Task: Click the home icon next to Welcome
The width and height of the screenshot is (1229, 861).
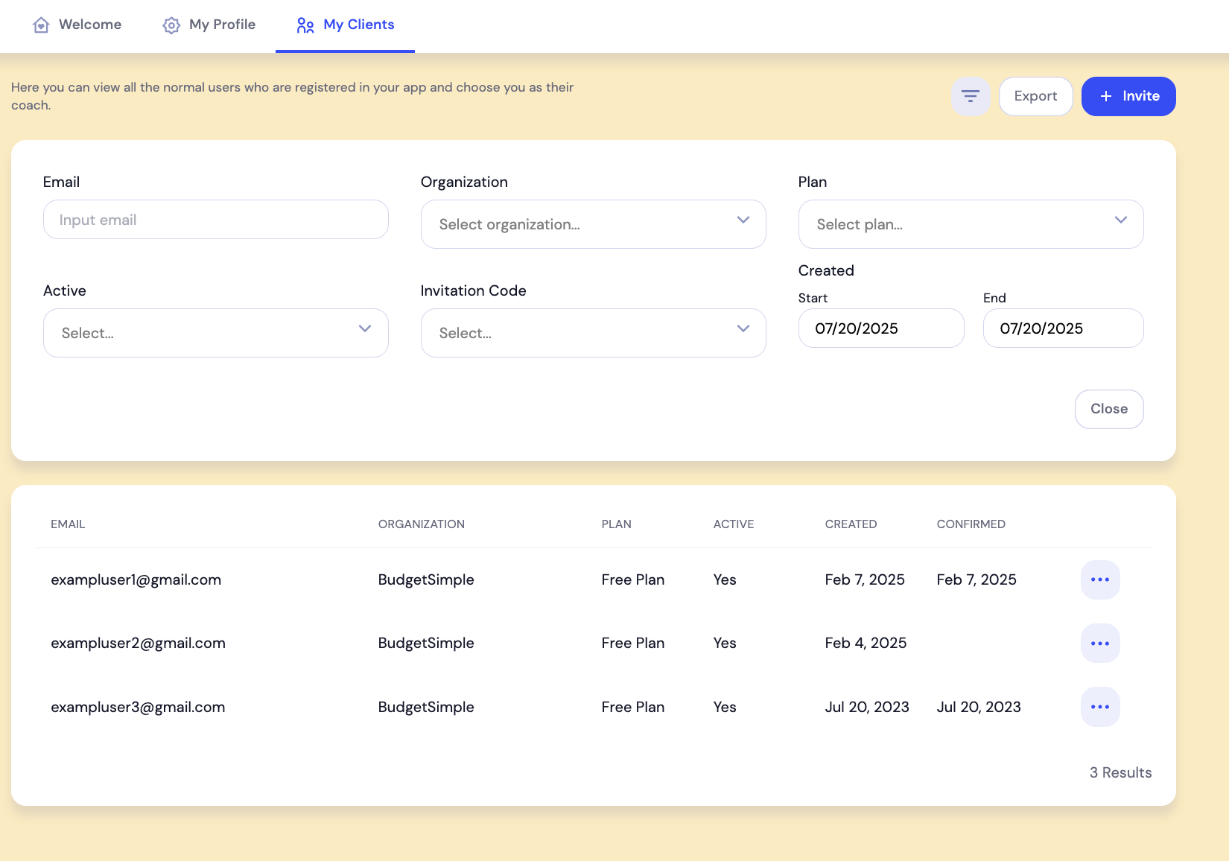Action: pos(41,25)
